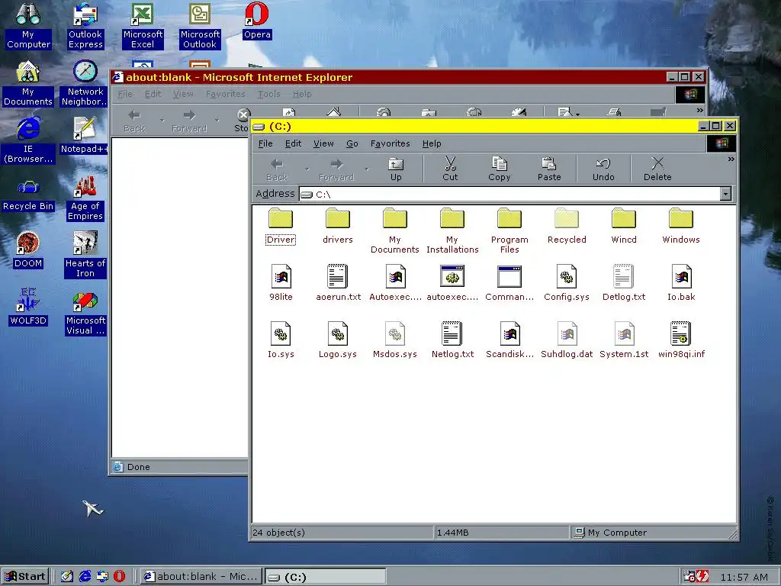Select the win98qi.inf file

tap(681, 340)
